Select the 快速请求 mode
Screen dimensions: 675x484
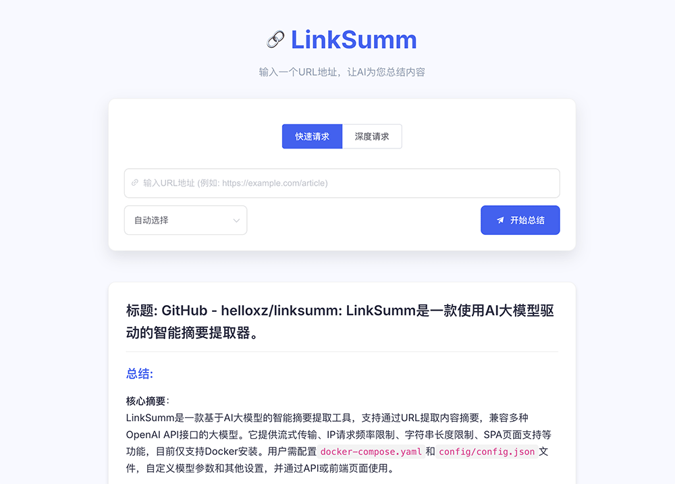pyautogui.click(x=312, y=136)
